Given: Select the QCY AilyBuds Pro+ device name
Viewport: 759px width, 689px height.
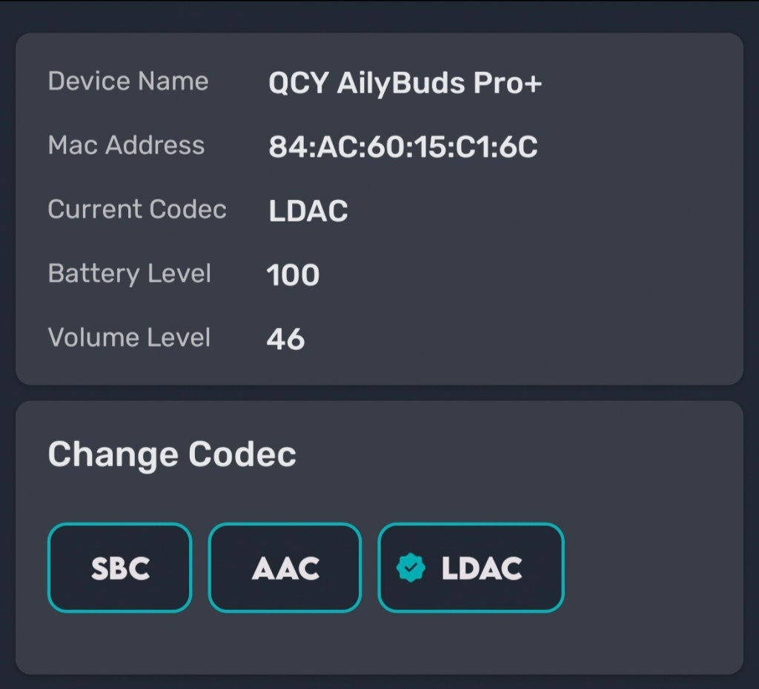Looking at the screenshot, I should [405, 84].
